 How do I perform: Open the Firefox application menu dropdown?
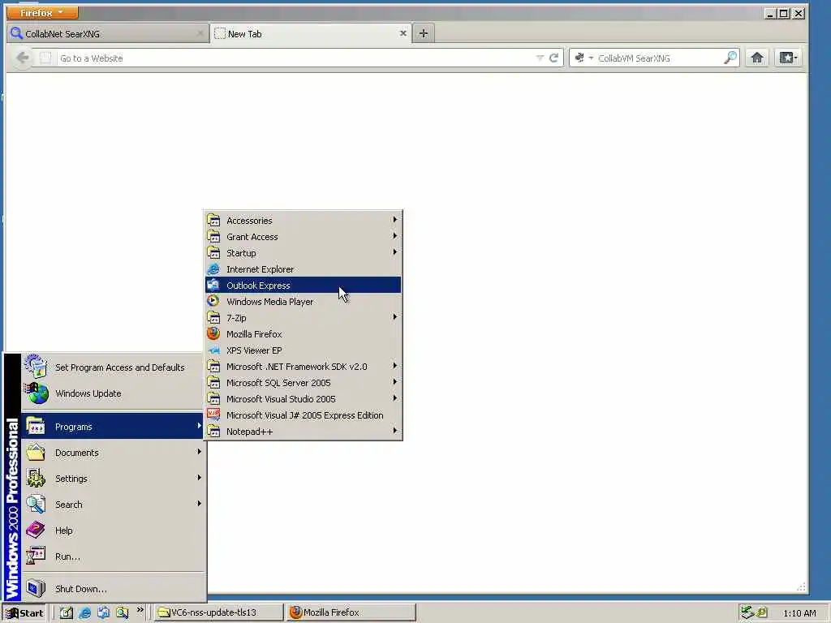[42, 12]
